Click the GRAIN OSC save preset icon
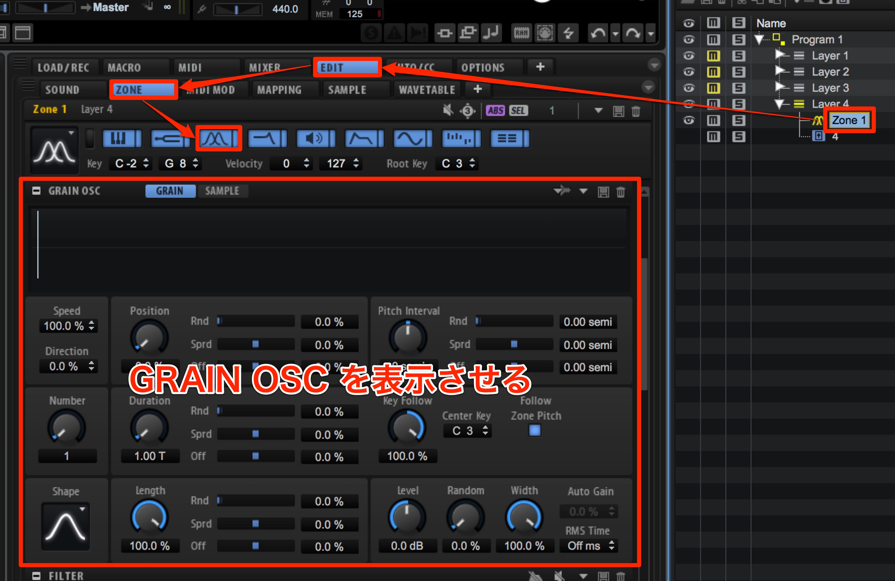895x581 pixels. [x=604, y=192]
